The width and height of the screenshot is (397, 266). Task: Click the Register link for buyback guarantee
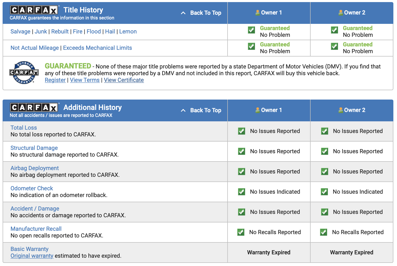click(x=55, y=80)
